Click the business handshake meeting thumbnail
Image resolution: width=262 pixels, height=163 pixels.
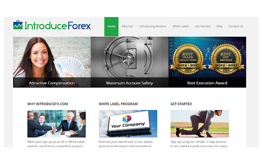click(x=56, y=123)
